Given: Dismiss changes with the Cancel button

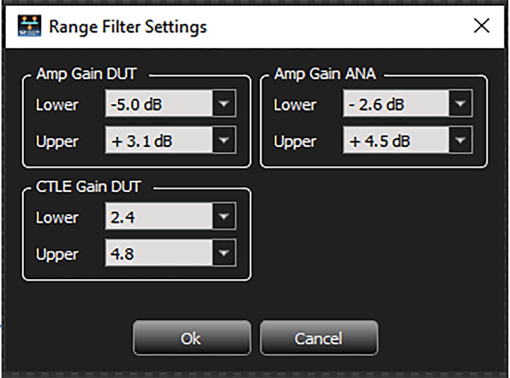Looking at the screenshot, I should 319,338.
